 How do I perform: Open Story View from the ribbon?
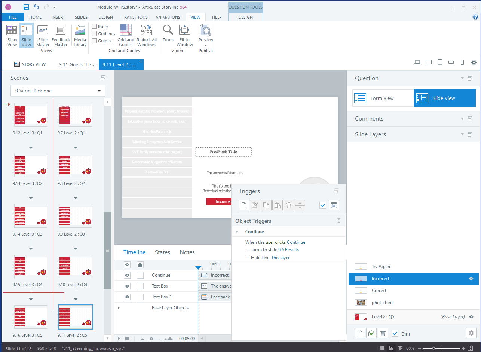[x=12, y=36]
